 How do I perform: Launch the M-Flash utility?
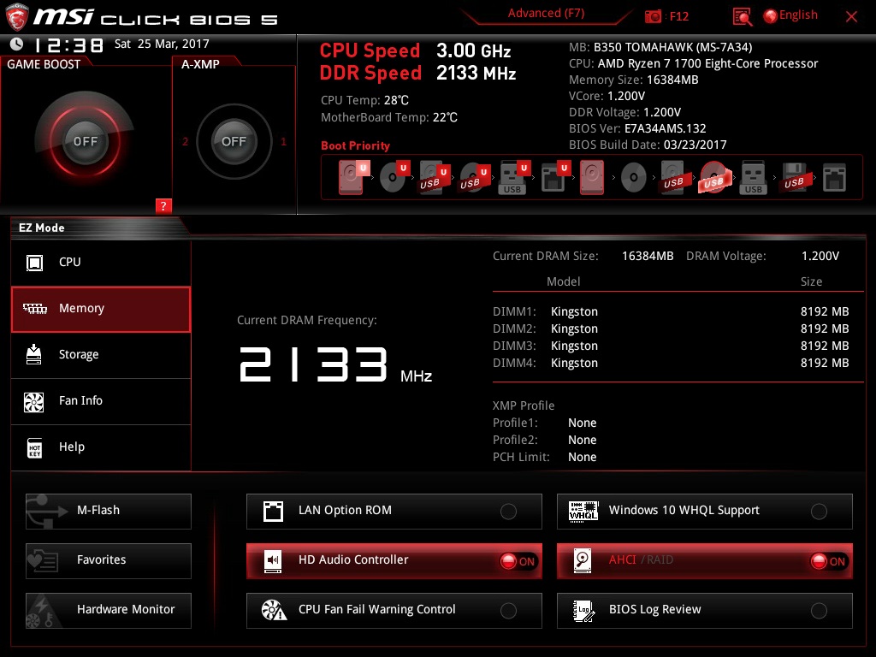click(109, 512)
